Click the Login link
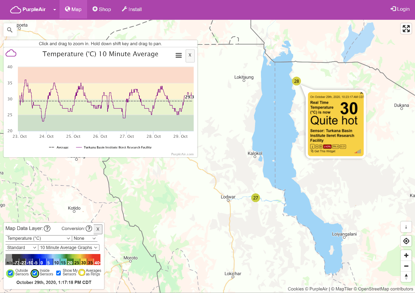Viewport: 415px width, 293px height. (400, 9)
